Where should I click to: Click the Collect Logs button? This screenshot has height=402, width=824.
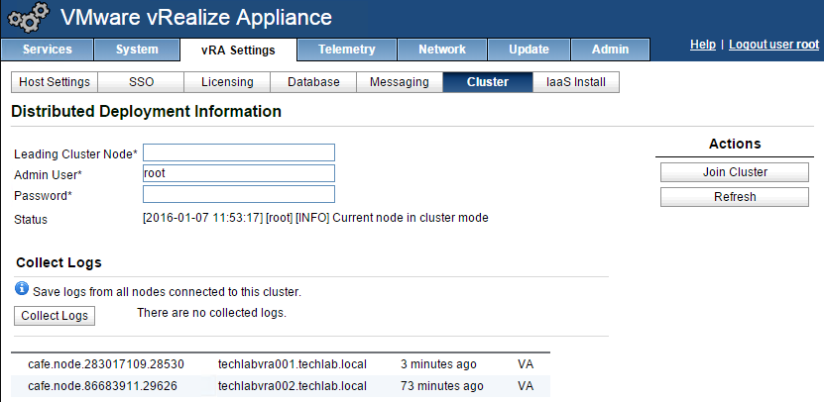click(x=55, y=316)
